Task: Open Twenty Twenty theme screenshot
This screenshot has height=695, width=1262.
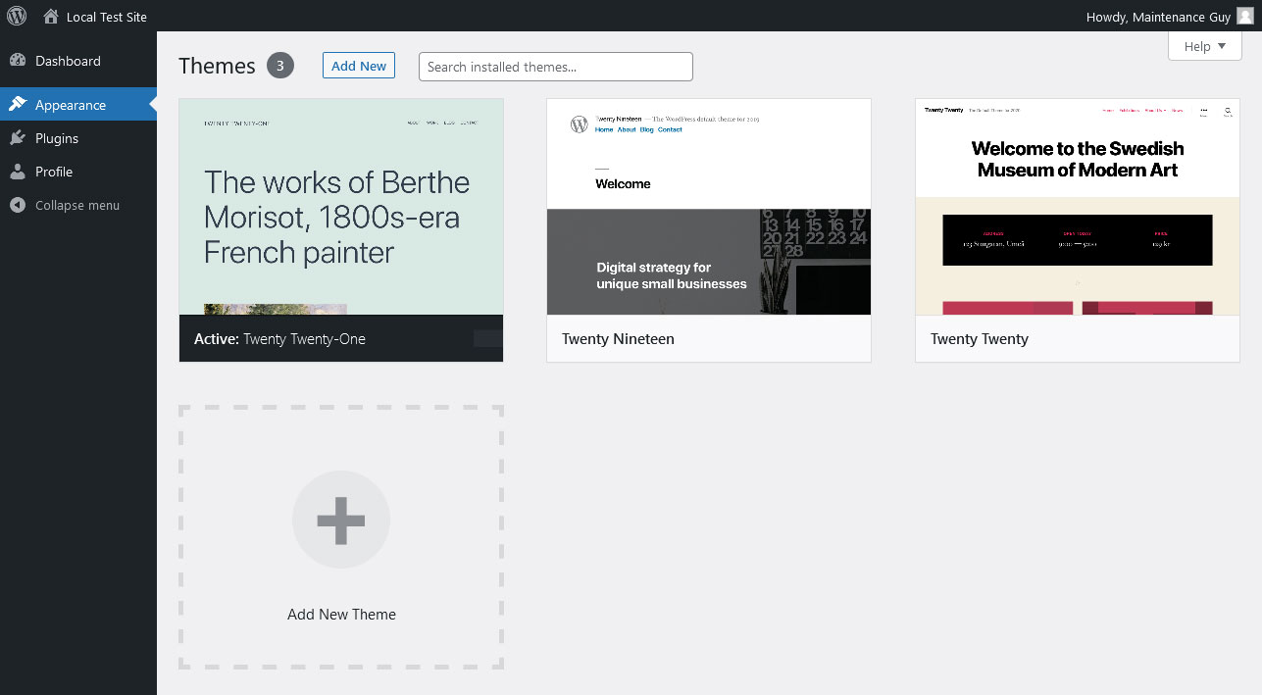Action: point(1078,207)
